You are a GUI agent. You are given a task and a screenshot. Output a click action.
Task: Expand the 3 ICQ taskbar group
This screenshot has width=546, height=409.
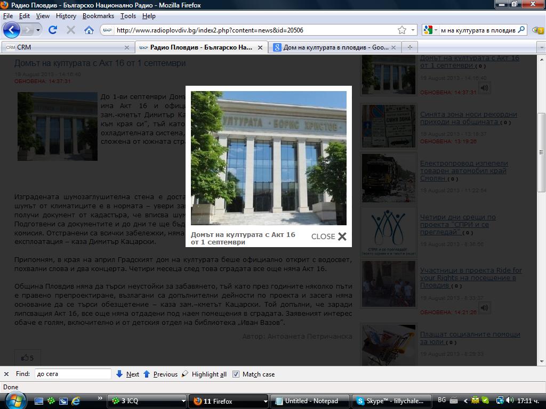click(x=183, y=401)
